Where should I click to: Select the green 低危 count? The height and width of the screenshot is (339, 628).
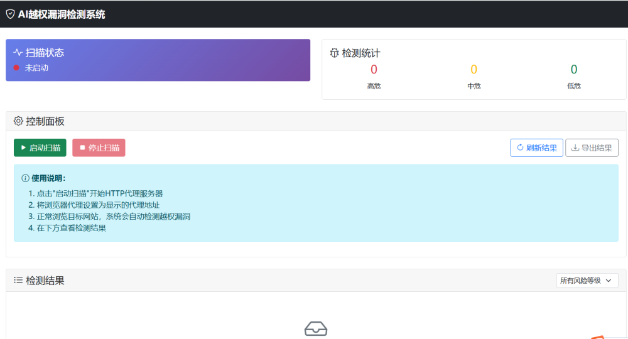click(573, 70)
